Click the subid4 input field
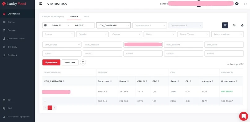The width and height of the screenshot is (250, 122). pos(183,53)
